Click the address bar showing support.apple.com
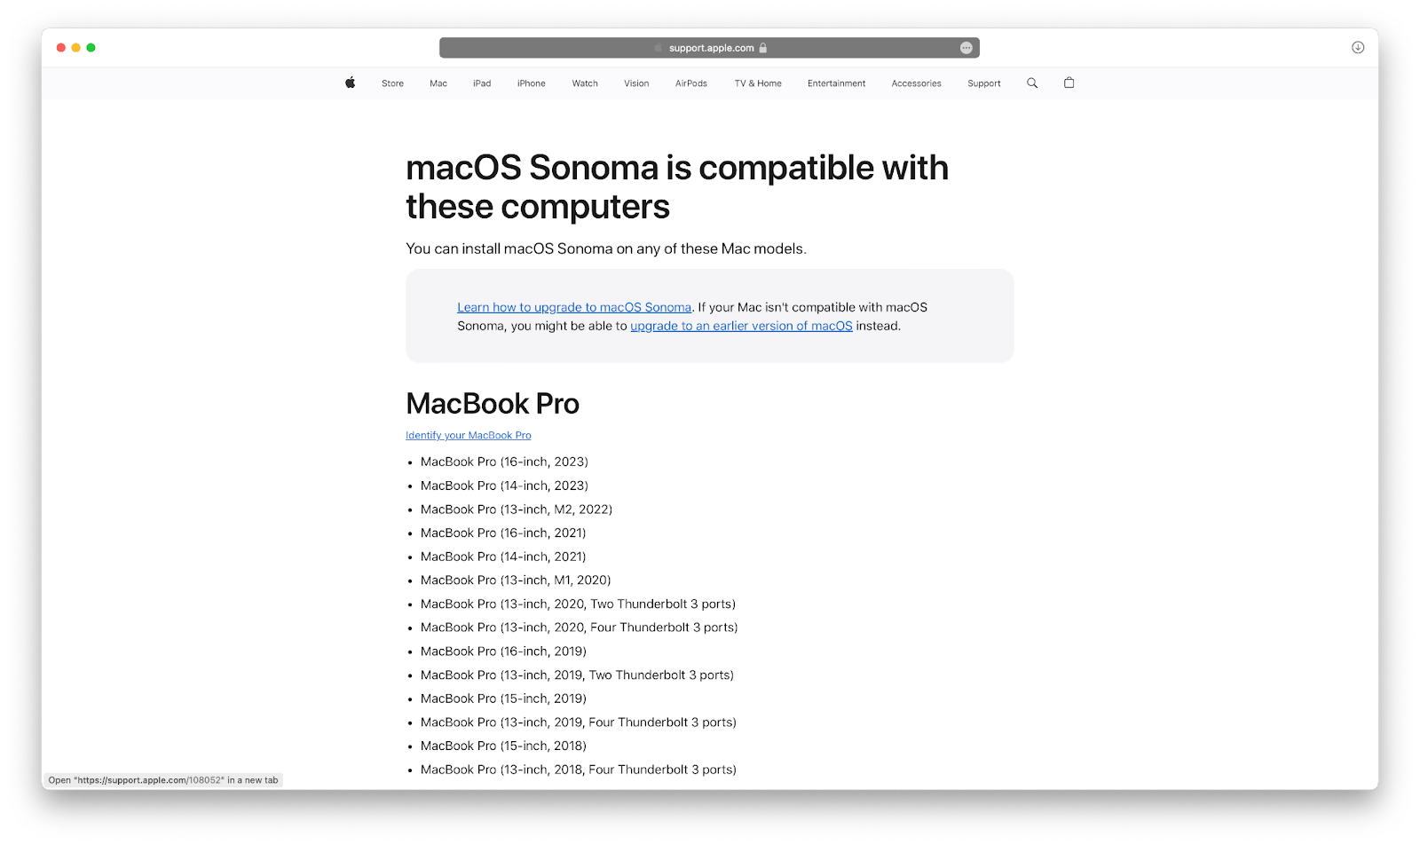The width and height of the screenshot is (1420, 845). [710, 47]
